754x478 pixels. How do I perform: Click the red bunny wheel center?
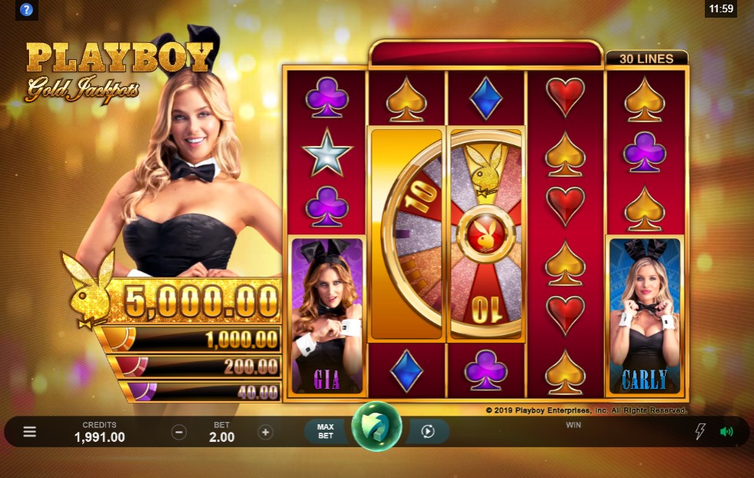(486, 234)
